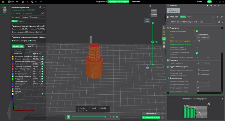The width and height of the screenshot is (225, 121).
Task: Click the Нарезать стол button
Action: click(151, 113)
